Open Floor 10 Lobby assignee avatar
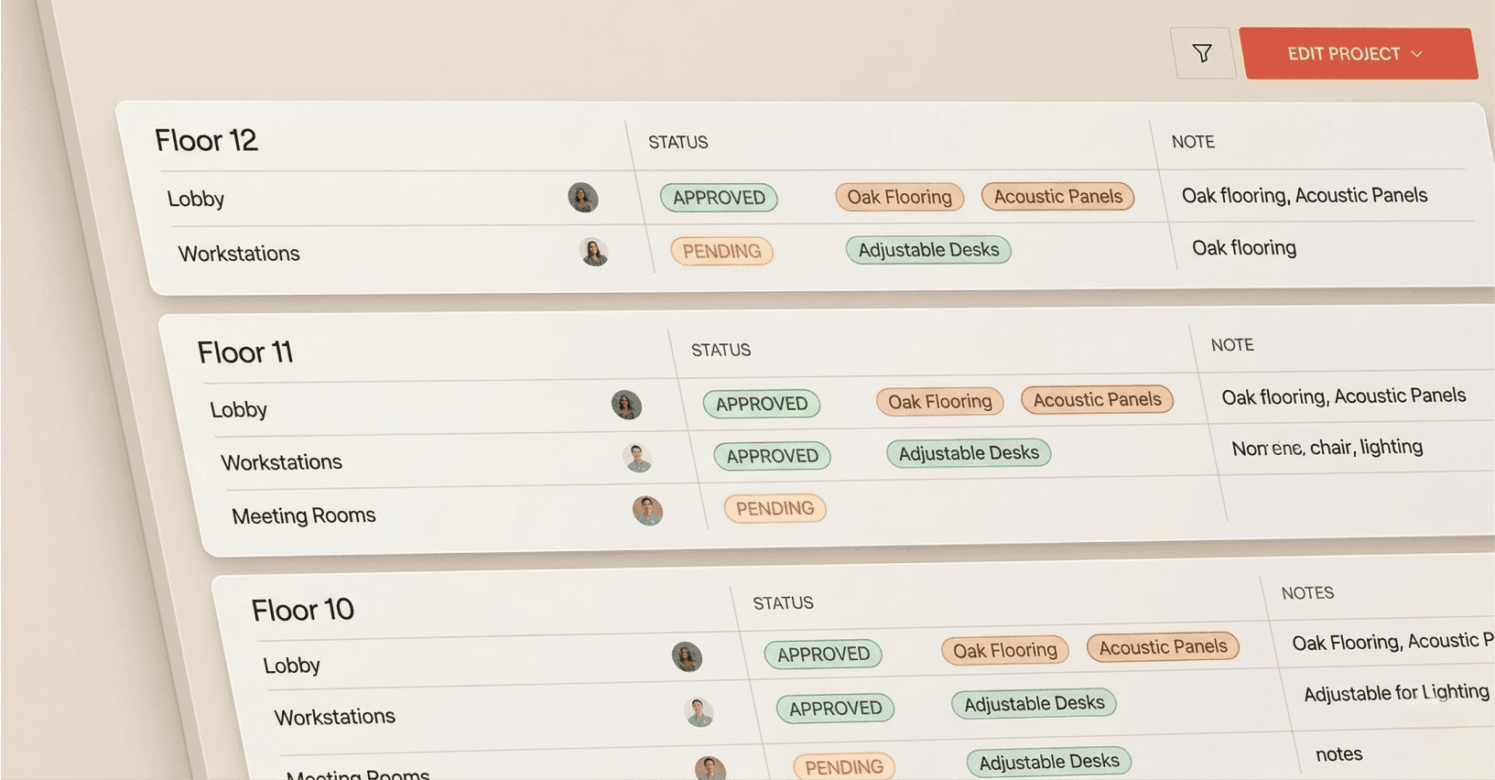 coord(687,656)
